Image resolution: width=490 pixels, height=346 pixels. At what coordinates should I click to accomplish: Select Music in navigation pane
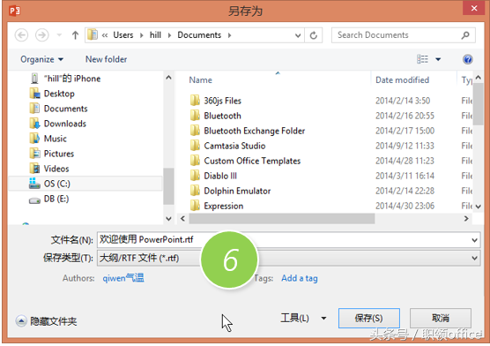click(x=55, y=139)
